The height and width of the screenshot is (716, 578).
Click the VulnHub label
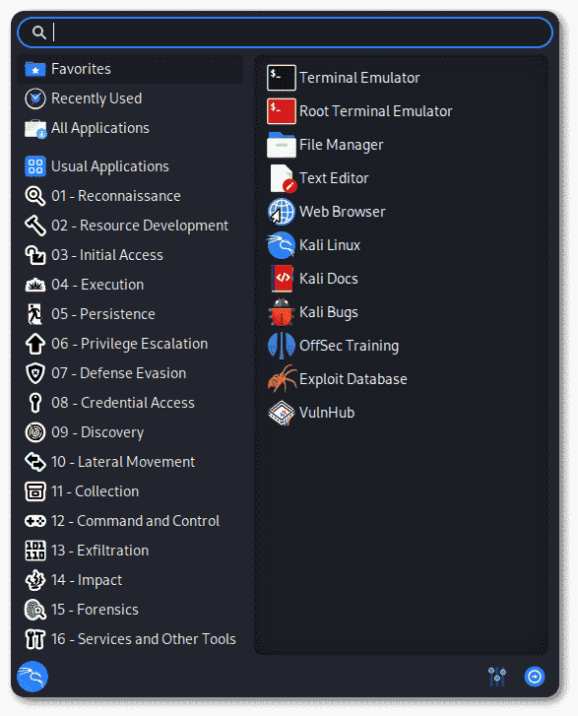click(x=327, y=413)
